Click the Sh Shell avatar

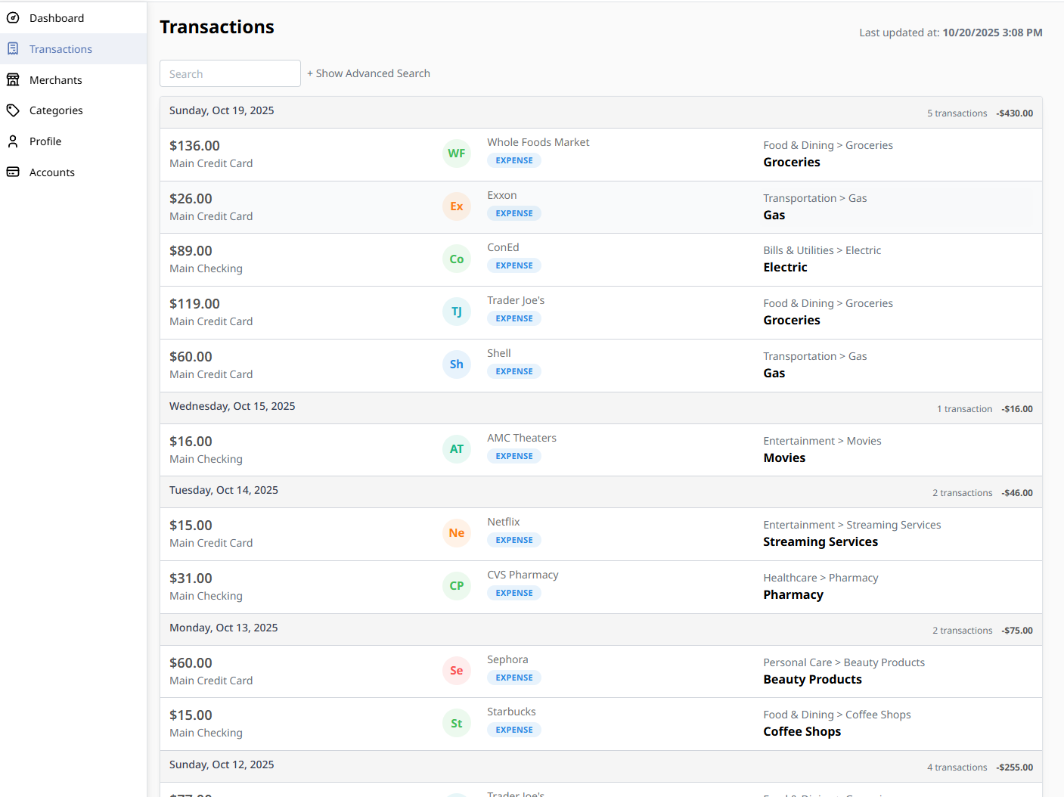(457, 364)
